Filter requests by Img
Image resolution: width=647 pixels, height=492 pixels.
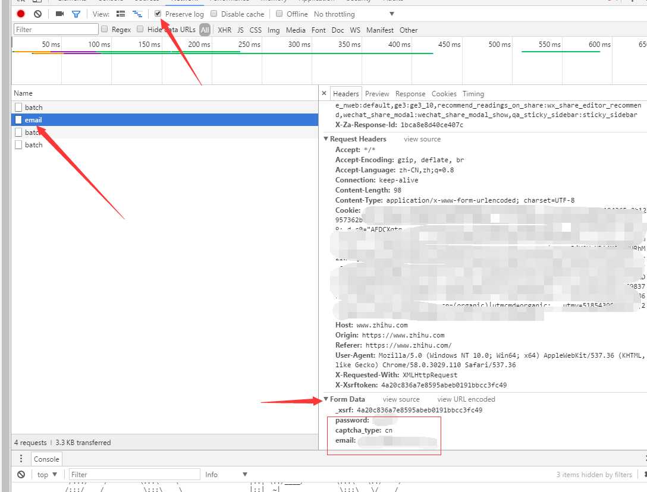[x=273, y=30]
